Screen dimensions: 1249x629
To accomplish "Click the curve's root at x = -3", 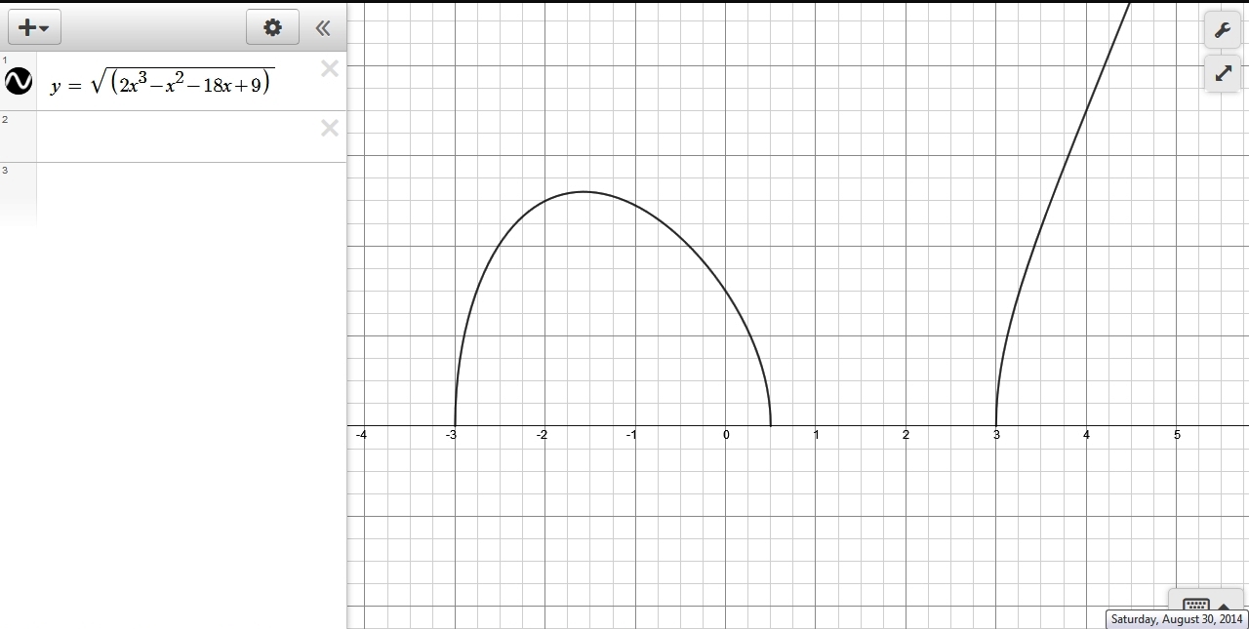I will 455,425.
